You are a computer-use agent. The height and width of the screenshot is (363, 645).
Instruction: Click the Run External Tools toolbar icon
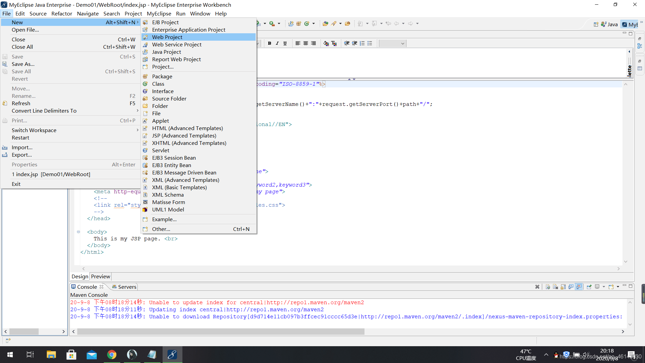click(x=272, y=24)
